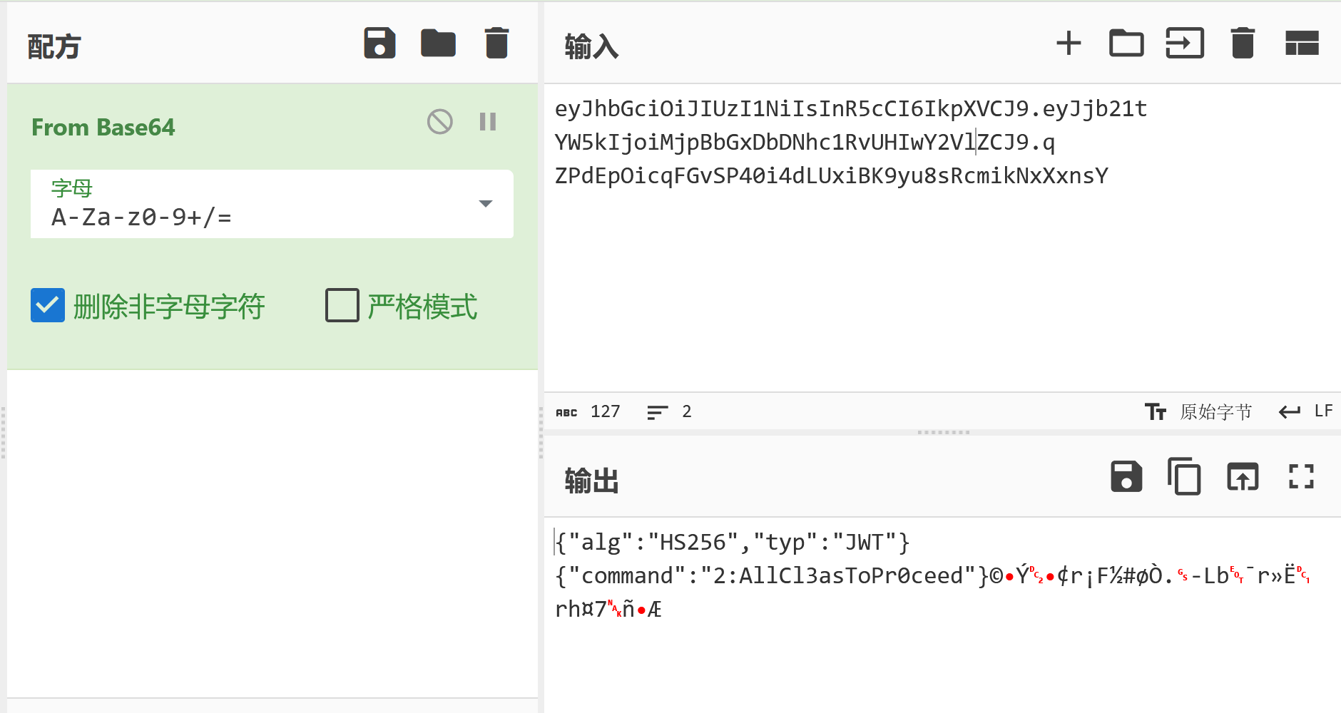Set breakpoint on From Base64 with the pause icon
The height and width of the screenshot is (713, 1341).
point(488,122)
